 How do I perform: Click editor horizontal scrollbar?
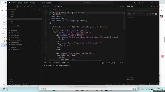click(x=75, y=60)
